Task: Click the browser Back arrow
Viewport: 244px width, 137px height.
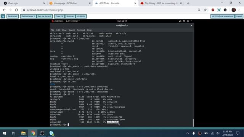Action: coord(4,10)
